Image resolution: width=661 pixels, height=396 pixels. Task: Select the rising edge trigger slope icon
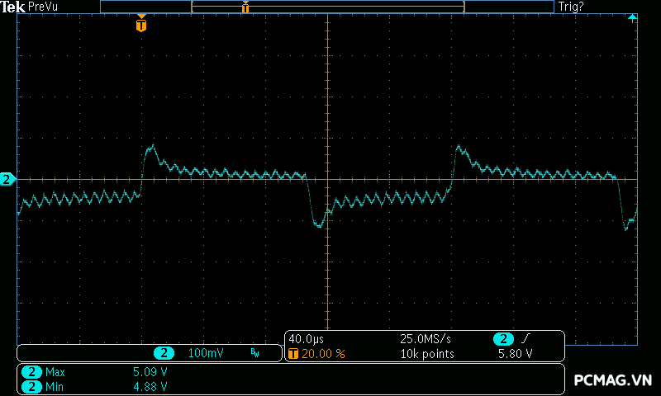coord(525,339)
